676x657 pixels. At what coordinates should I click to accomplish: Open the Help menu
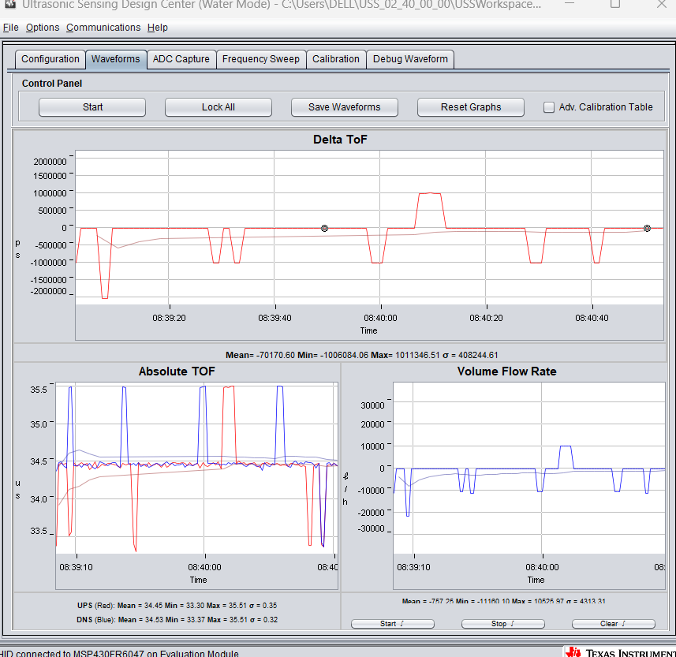[158, 28]
